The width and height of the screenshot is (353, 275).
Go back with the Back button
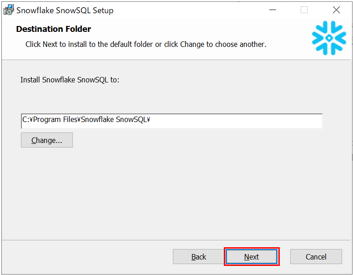198,257
